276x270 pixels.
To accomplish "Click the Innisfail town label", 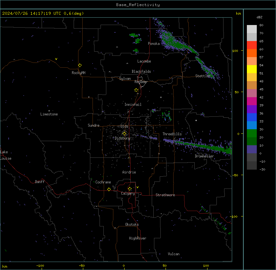I will pyautogui.click(x=133, y=105).
